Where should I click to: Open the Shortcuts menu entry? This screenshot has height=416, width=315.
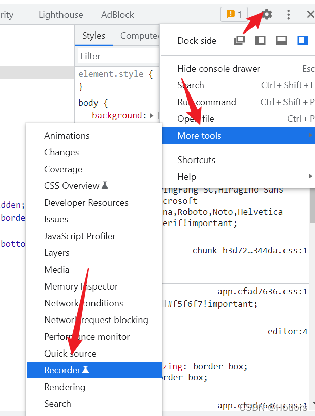click(x=238, y=159)
